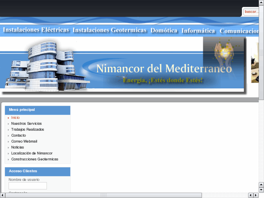The height and width of the screenshot is (198, 264).
Task: Click the Nimancor del Mediterraneo banner
Action: (164, 69)
